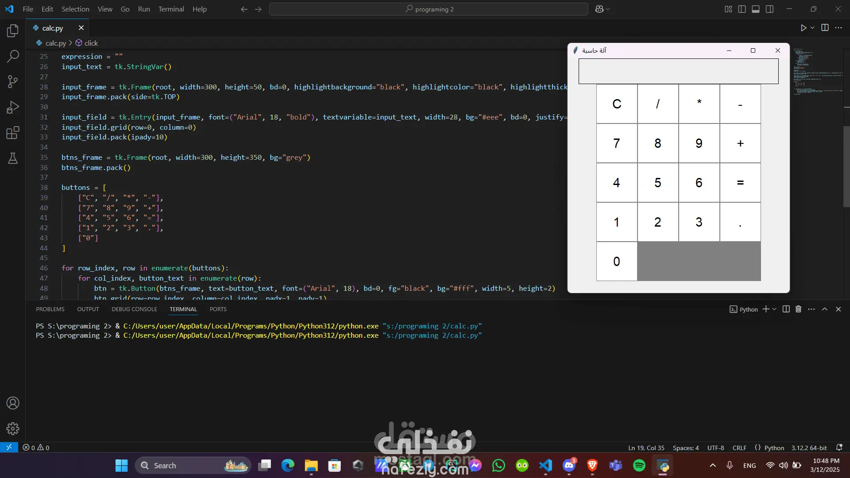Open the Run menu

(x=144, y=9)
